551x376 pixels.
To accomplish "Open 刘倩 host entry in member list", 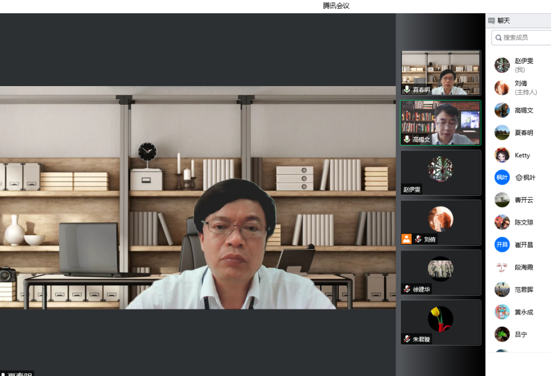I will (x=521, y=87).
